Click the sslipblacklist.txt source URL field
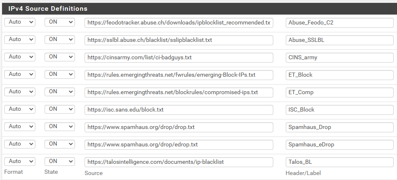This screenshot has width=397, height=180. tap(179, 40)
